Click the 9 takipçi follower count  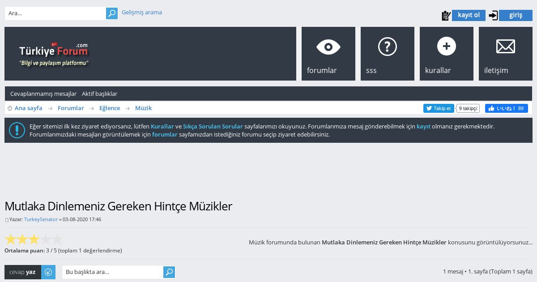click(468, 108)
